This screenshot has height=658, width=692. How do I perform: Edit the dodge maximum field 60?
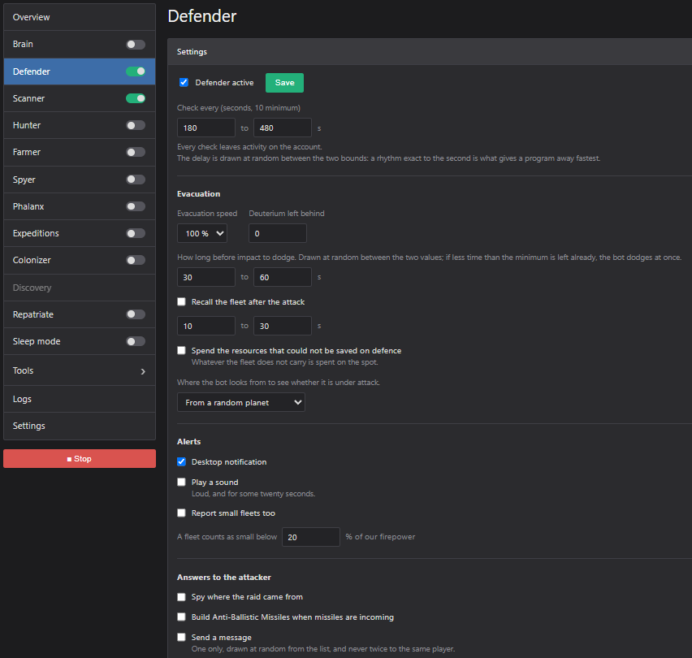tap(283, 277)
